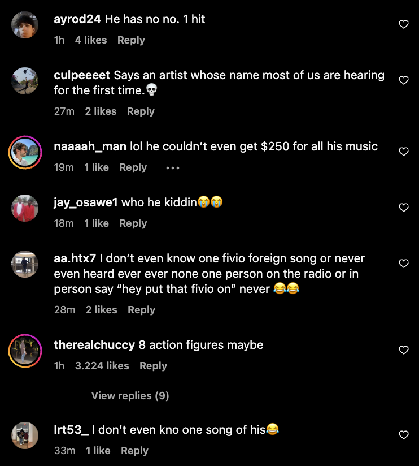419x466 pixels.
Task: Like ayrod24's comment with heart icon
Action: coord(404,24)
